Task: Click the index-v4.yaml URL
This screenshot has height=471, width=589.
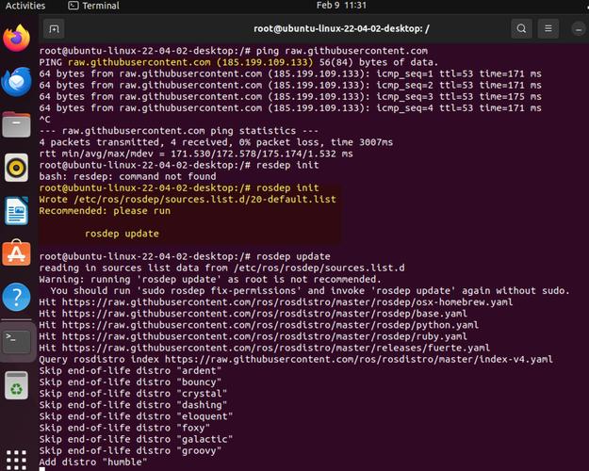Action: 359,360
